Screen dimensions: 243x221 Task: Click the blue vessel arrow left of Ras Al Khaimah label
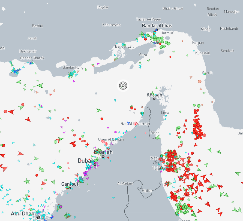(128, 123)
